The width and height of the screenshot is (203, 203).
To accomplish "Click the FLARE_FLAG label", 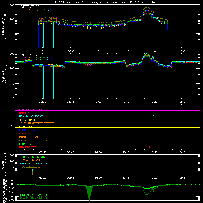I will tap(26, 127).
